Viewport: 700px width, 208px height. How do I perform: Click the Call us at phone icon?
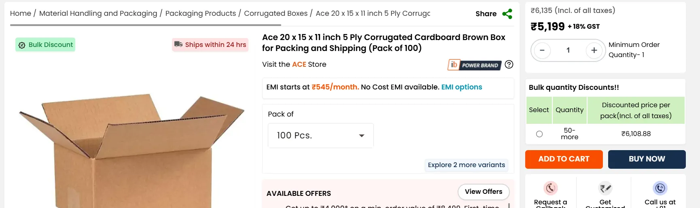[660, 188]
